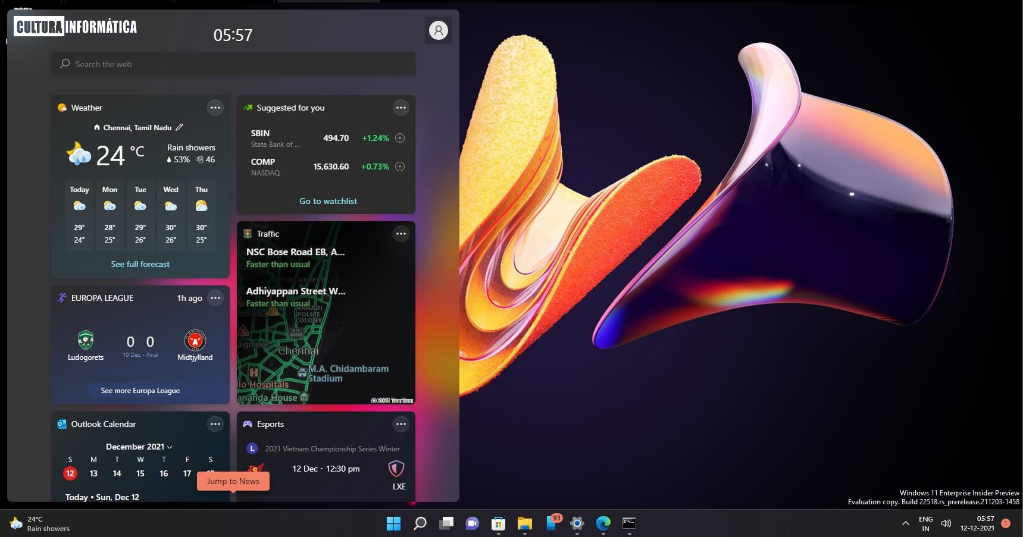Click the Midtjylland team logo
This screenshot has width=1023, height=537.
click(x=195, y=340)
